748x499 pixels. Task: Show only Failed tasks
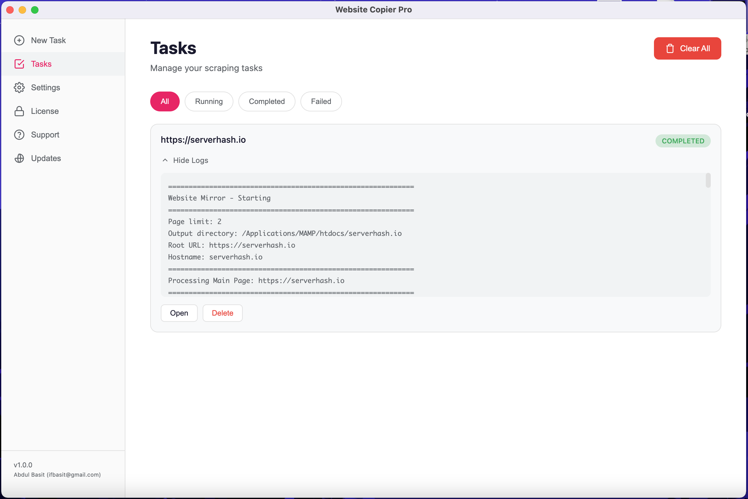[x=321, y=101]
